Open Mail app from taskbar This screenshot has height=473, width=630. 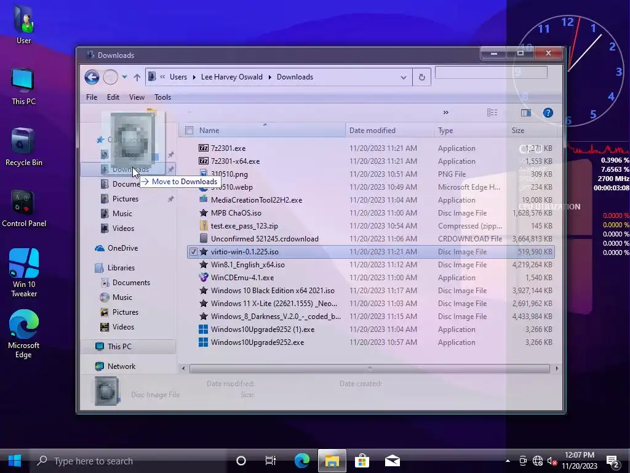[x=392, y=461]
